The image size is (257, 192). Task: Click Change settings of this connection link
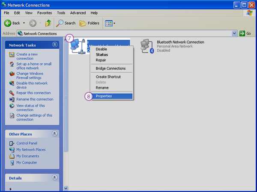(x=34, y=117)
